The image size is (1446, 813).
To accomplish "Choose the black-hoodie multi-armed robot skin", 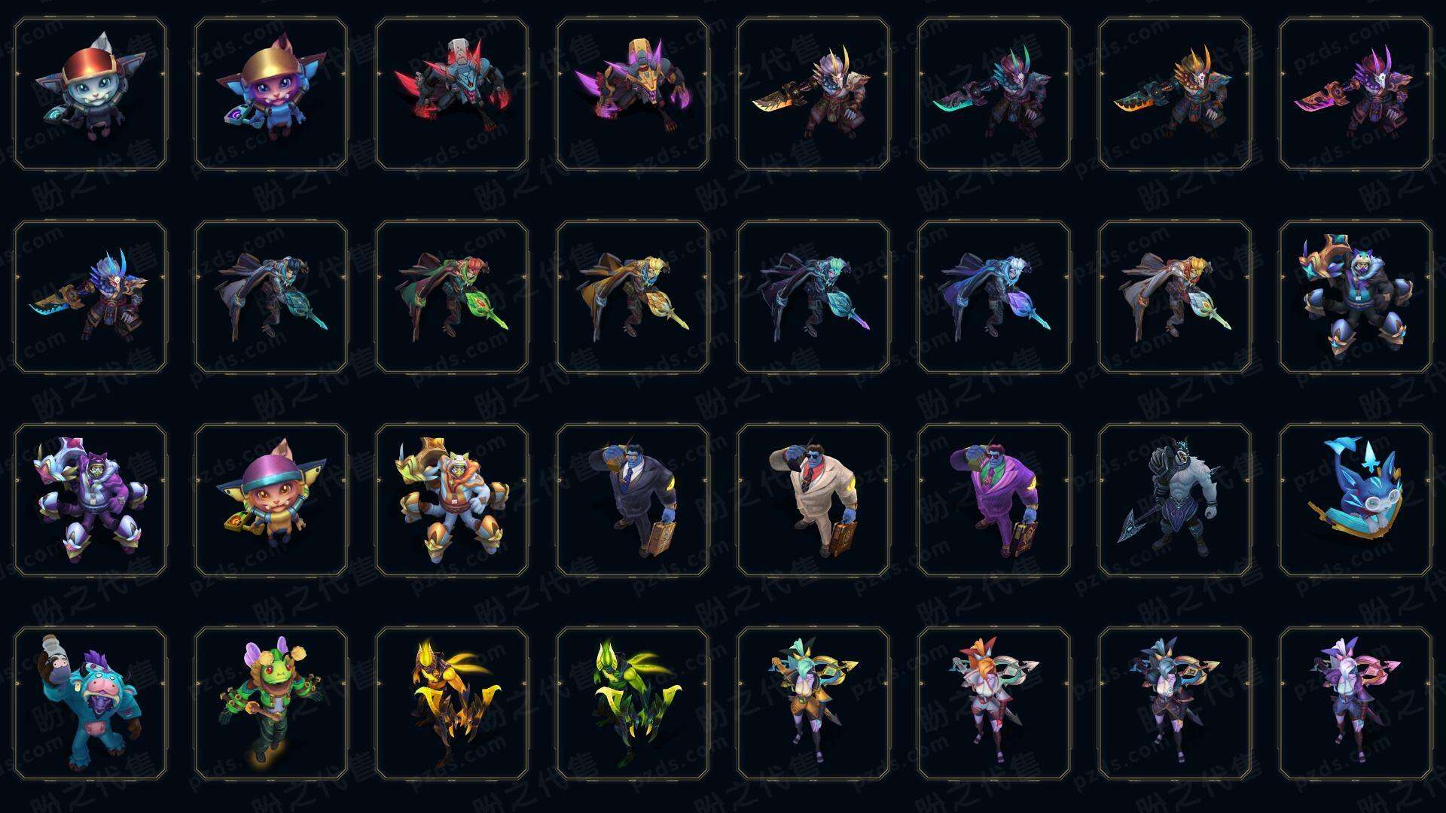I will point(1356,297).
